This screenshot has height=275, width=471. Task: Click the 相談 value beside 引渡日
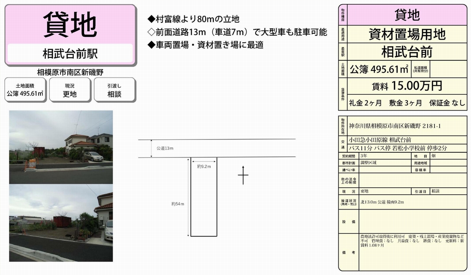[x=435, y=192]
